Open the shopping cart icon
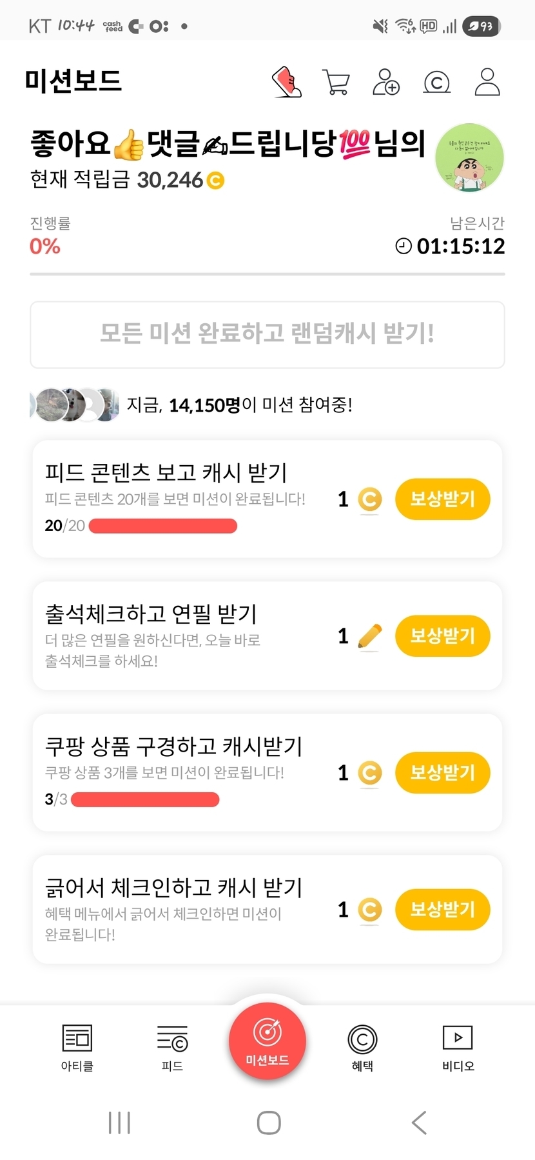The image size is (535, 1160). click(x=336, y=83)
